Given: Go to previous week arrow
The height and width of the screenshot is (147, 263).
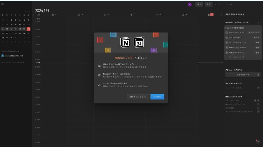Looking at the screenshot, I should tap(216, 4).
